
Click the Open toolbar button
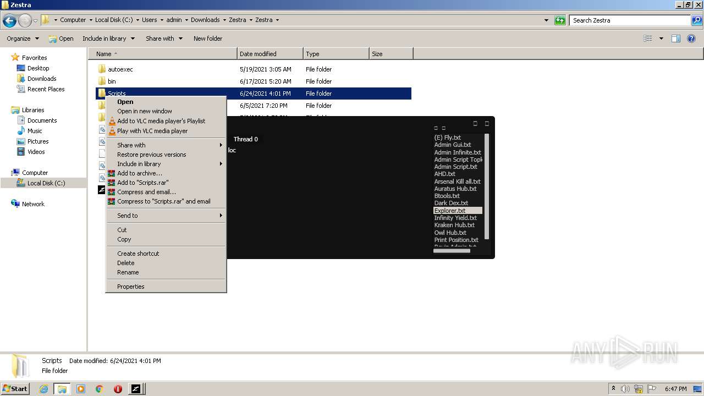61,38
